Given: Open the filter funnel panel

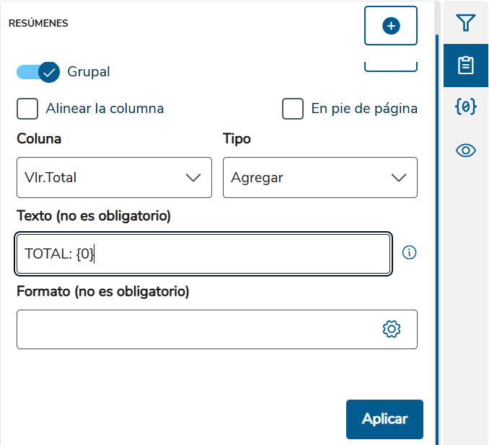Looking at the screenshot, I should [x=466, y=23].
